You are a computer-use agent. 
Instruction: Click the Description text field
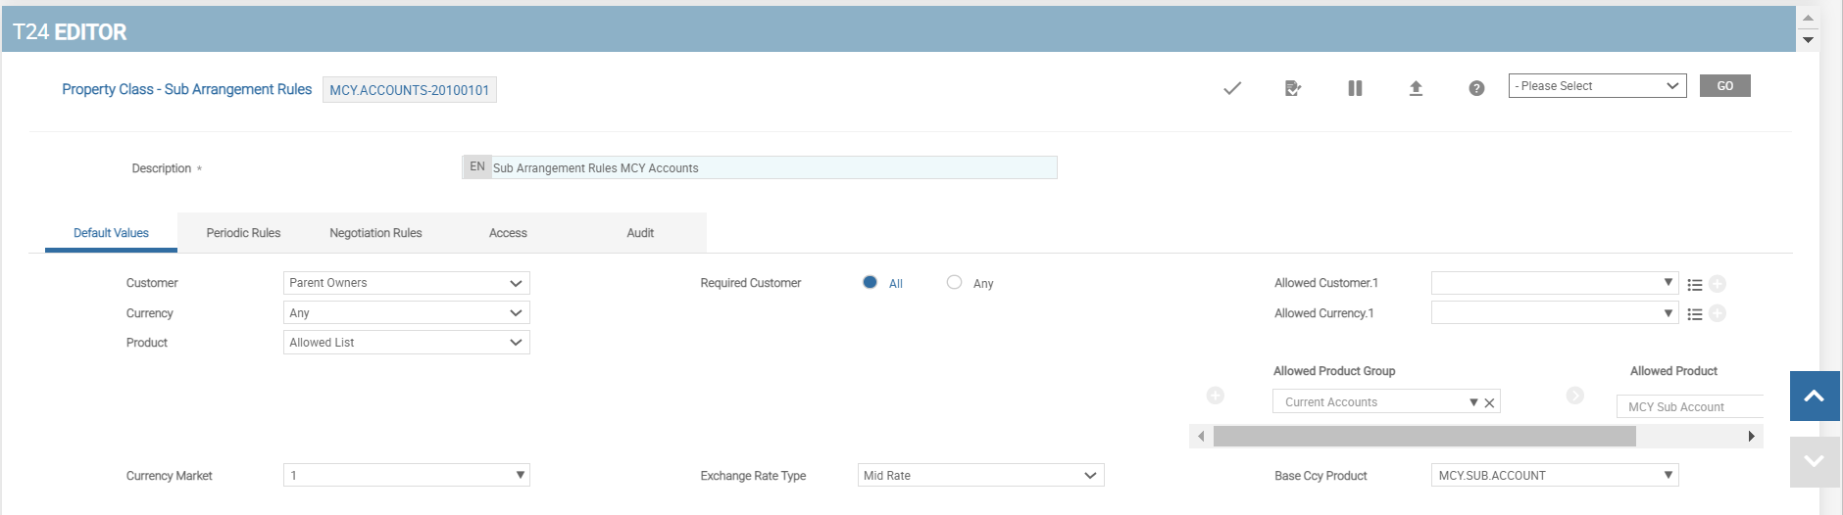coord(772,168)
